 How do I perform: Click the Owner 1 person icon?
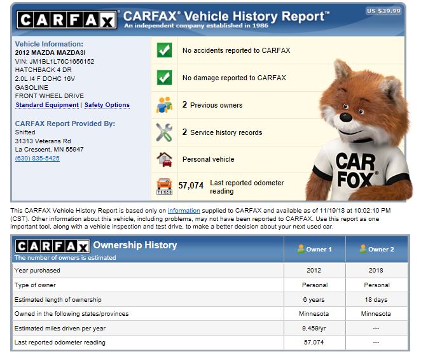(301, 249)
